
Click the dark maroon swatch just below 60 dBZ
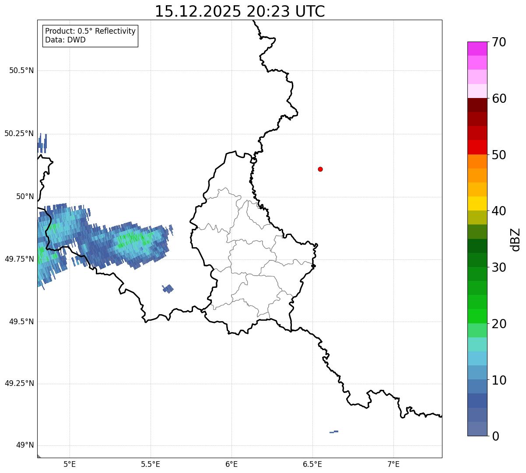coord(477,105)
